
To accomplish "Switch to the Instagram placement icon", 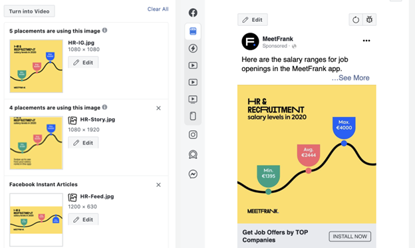I will (193, 135).
